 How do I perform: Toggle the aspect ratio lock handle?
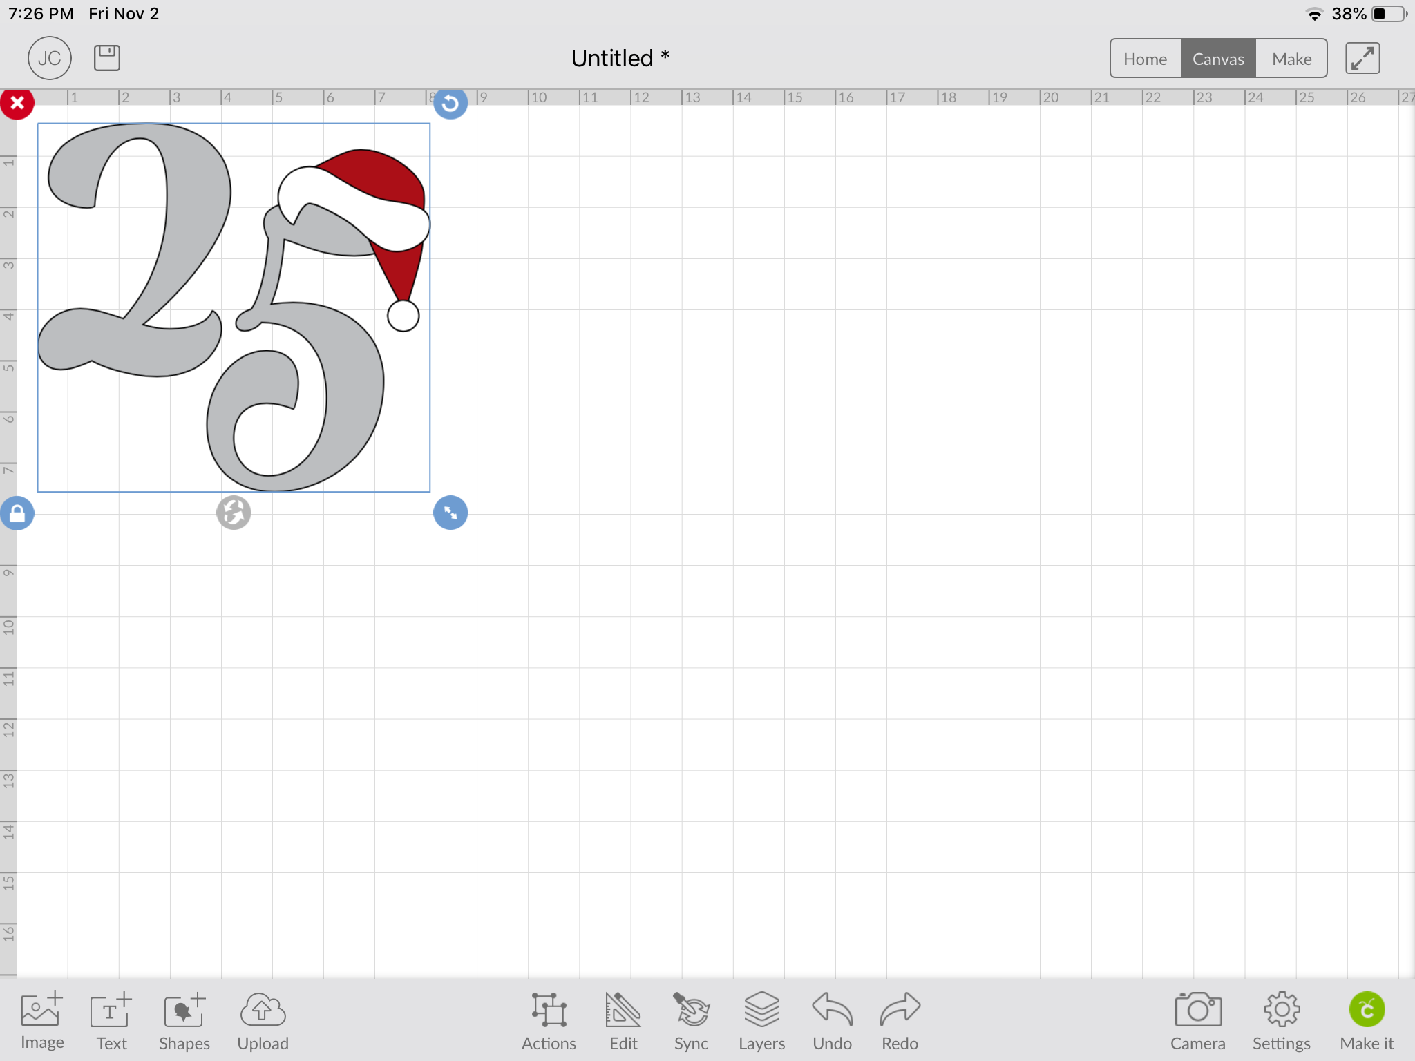pyautogui.click(x=17, y=513)
